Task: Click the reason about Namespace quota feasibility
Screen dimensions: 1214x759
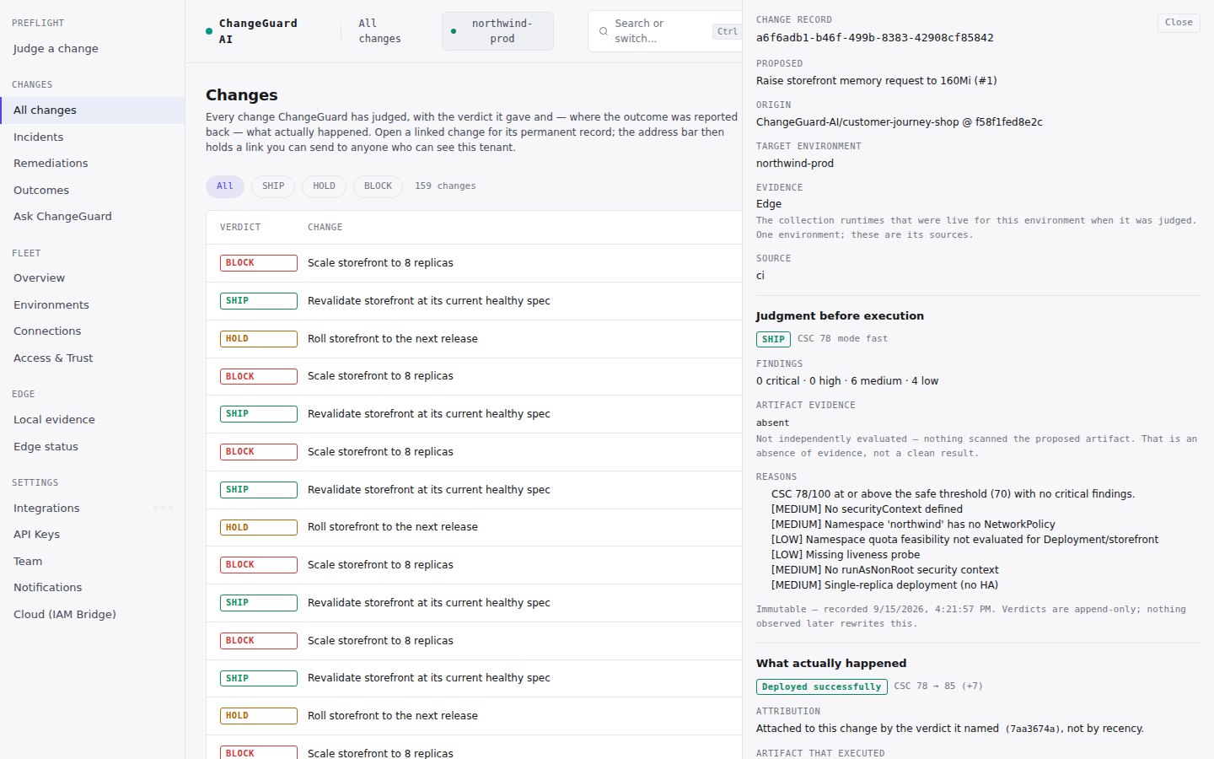Action: point(964,540)
